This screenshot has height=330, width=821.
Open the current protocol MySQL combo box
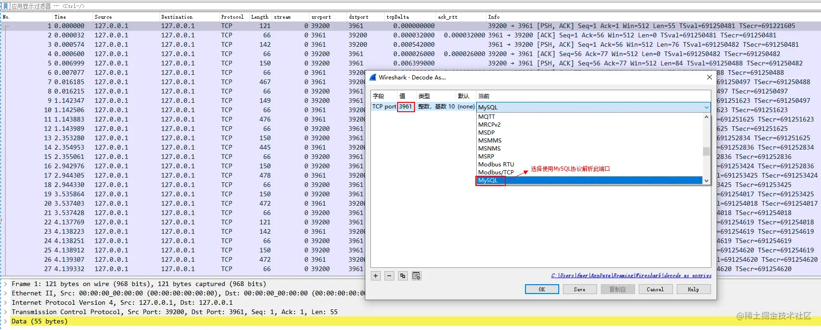[593, 107]
